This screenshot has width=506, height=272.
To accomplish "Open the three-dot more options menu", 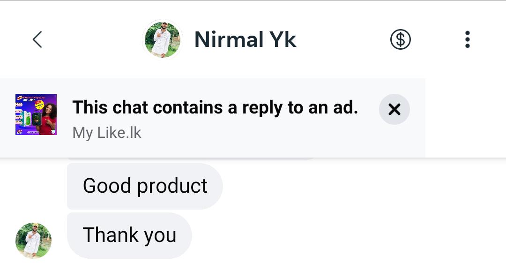I will 467,40.
